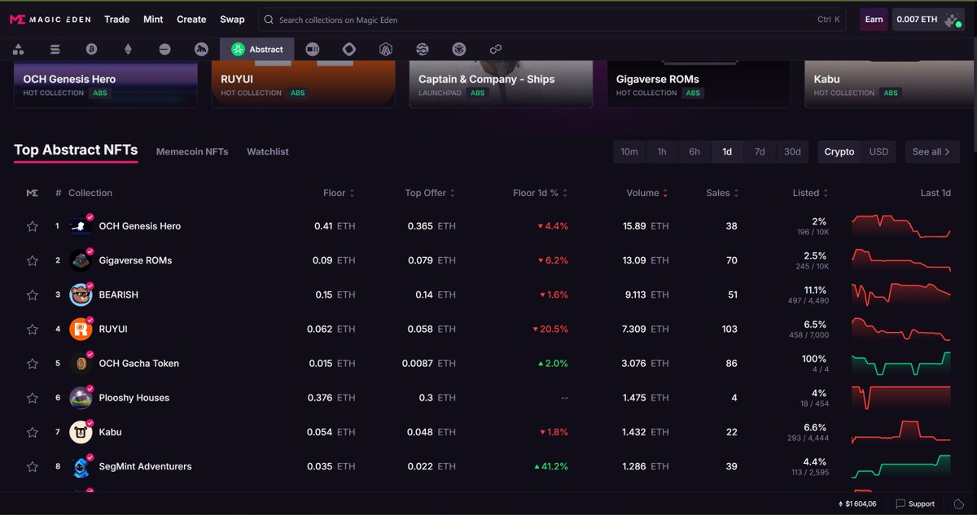Toggle the dark mode moon icon
Screen dimensions: 977x515
(x=960, y=504)
